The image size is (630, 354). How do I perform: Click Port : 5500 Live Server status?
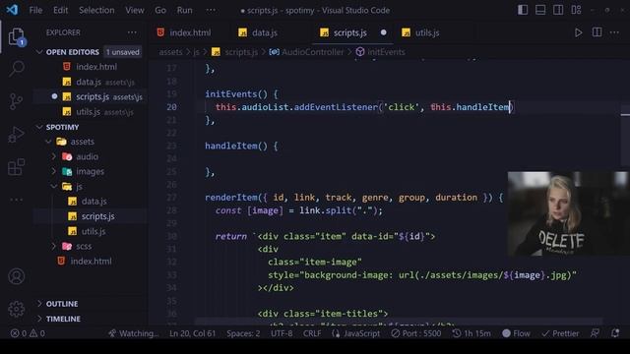click(x=415, y=333)
